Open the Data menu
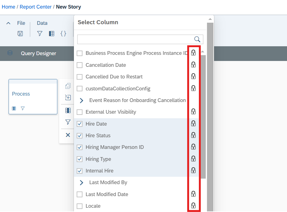 [42, 23]
